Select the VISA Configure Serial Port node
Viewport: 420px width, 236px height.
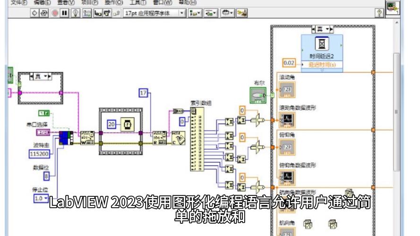[66, 138]
